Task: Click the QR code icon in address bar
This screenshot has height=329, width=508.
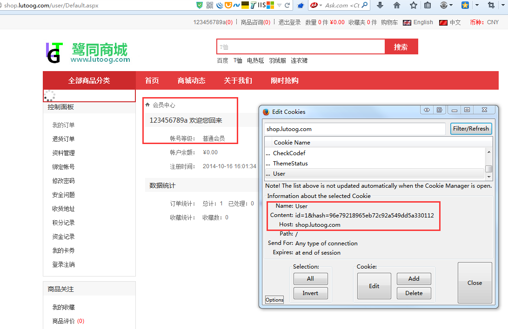Action: (x=210, y=5)
